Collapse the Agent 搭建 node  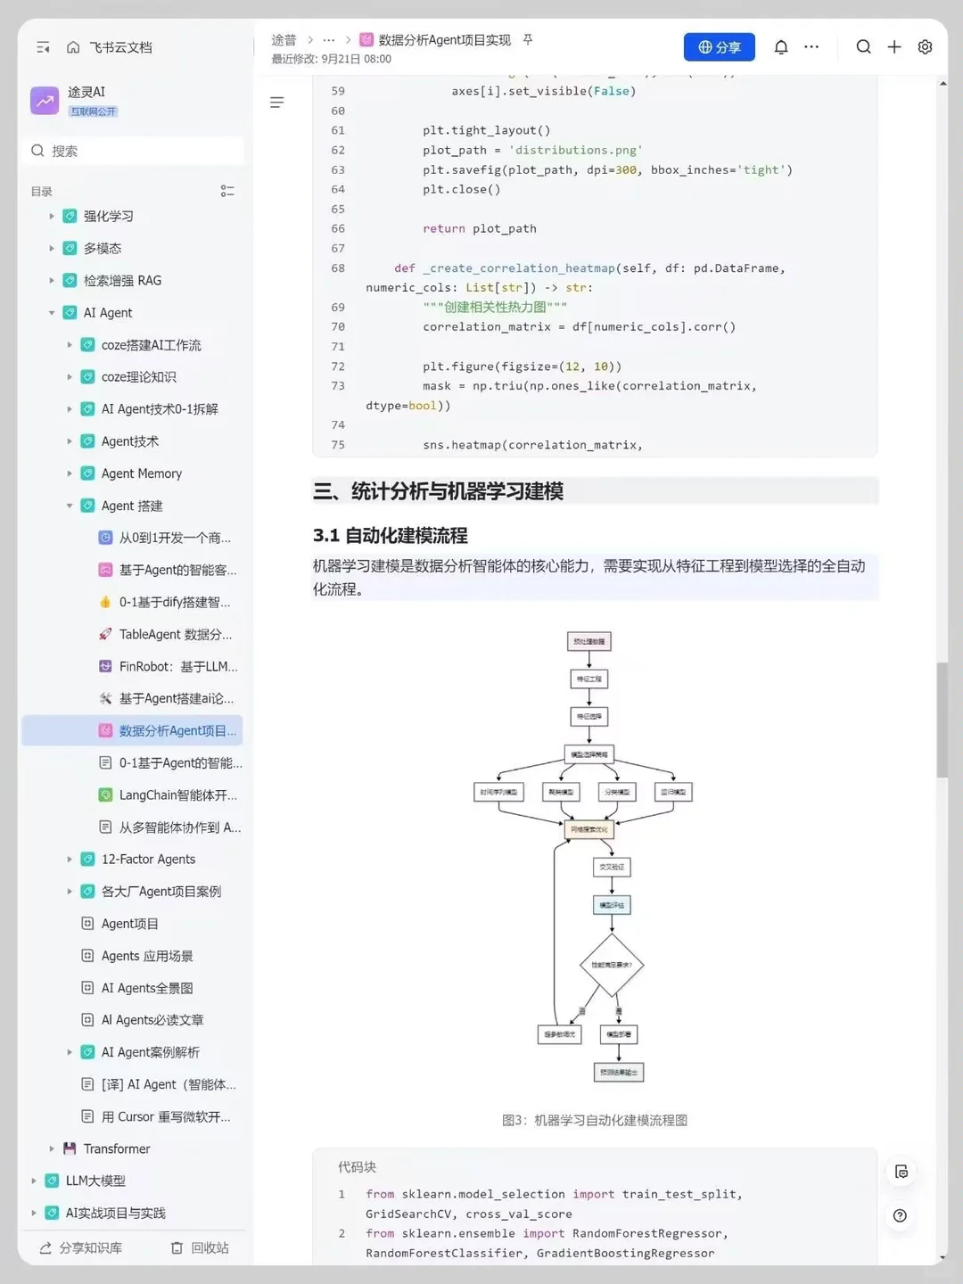point(70,506)
